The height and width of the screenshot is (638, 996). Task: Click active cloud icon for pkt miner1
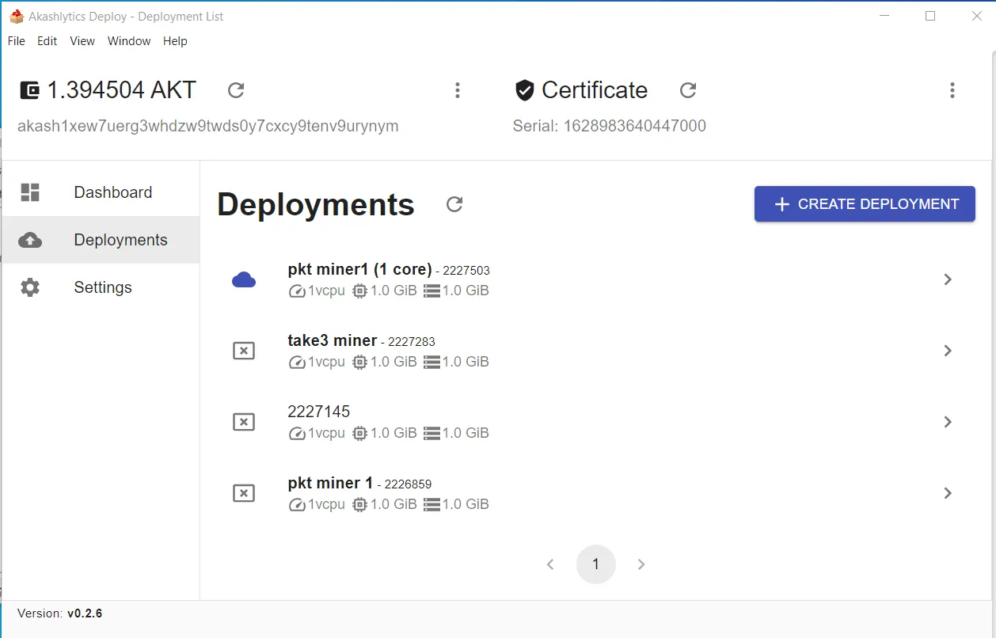(x=244, y=279)
